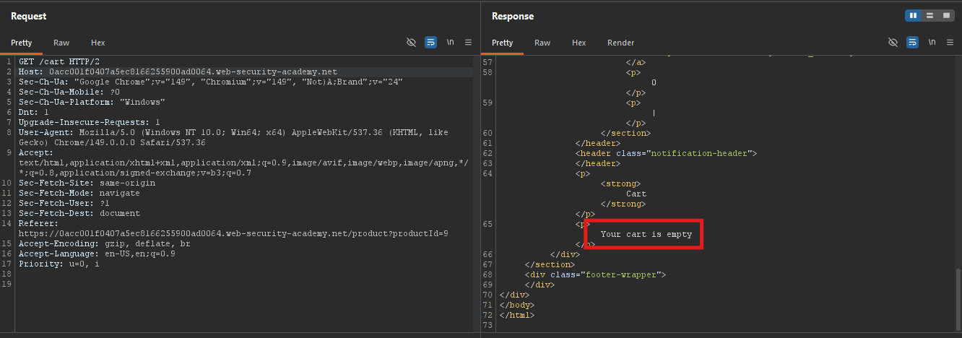Click line number 73 in response gutter
Image resolution: width=962 pixels, height=338 pixels.
coord(487,325)
